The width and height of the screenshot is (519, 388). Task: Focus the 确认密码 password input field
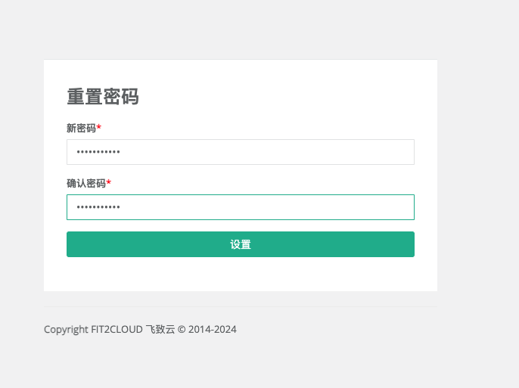coord(240,207)
